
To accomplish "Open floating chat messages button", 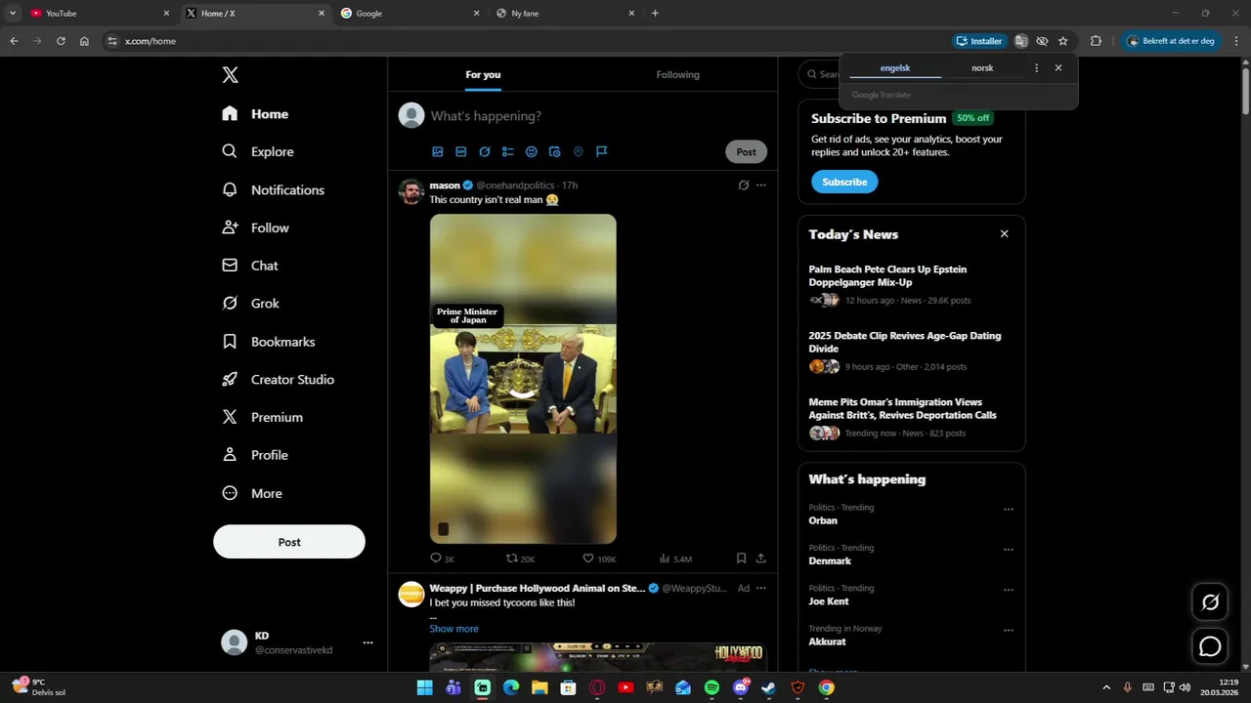I will point(1210,646).
